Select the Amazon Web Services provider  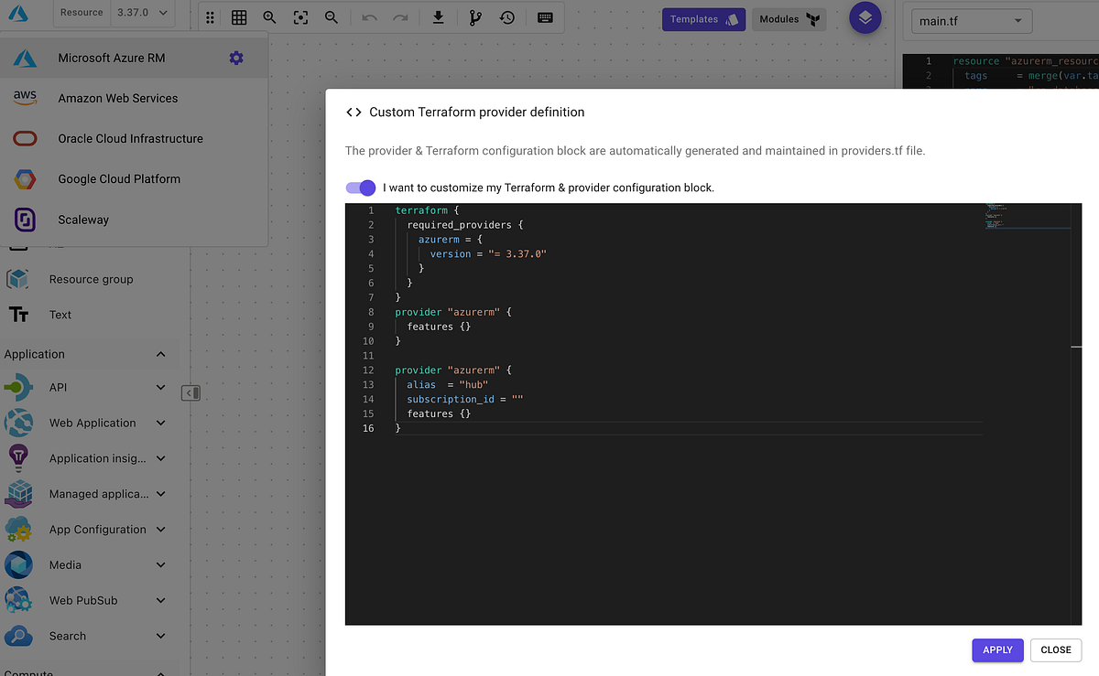point(116,98)
